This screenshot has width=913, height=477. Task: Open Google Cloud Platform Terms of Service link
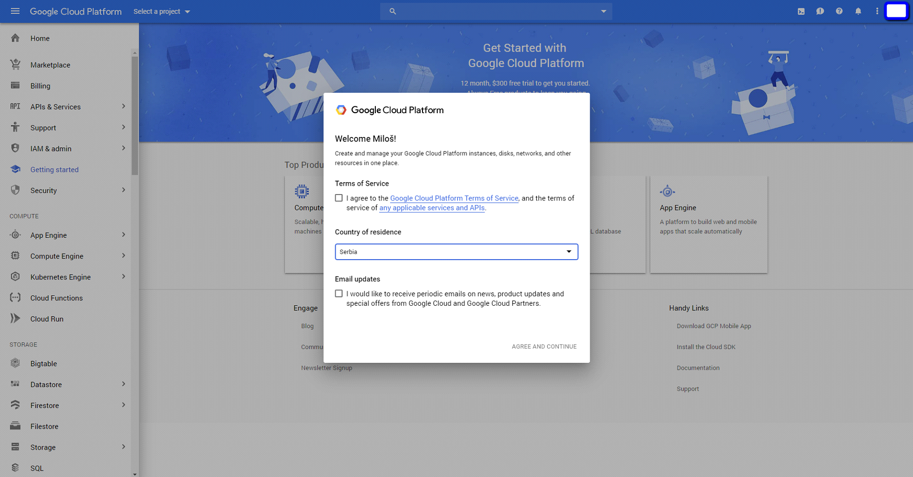coord(454,198)
